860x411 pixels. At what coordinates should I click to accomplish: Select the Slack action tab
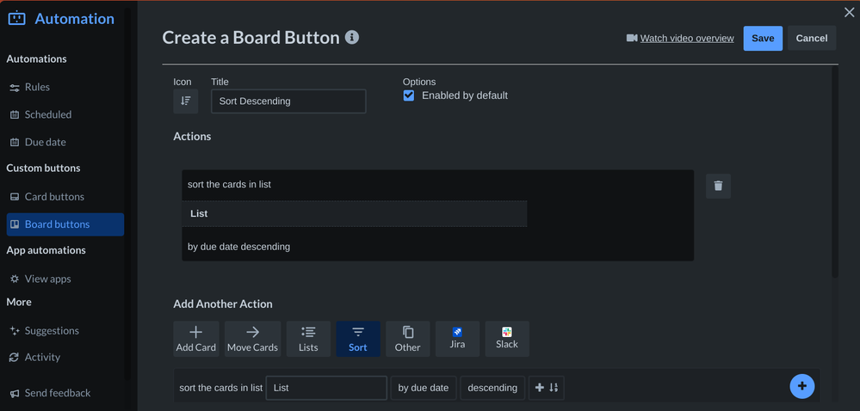[507, 339]
